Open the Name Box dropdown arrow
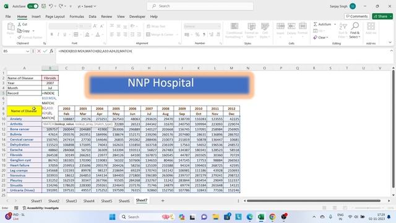This screenshot has width=396, height=223. pos(27,51)
